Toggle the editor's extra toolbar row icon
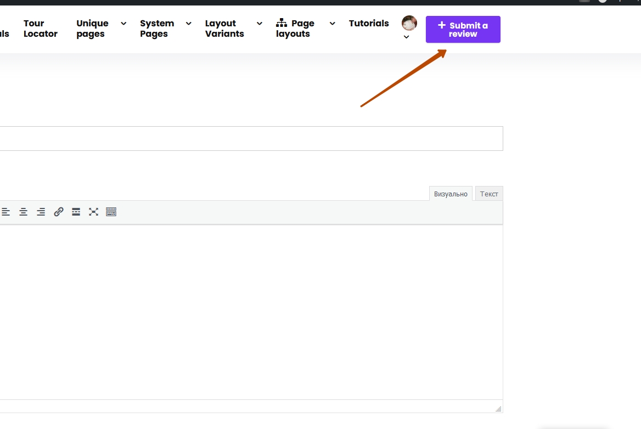This screenshot has height=429, width=641. [111, 212]
